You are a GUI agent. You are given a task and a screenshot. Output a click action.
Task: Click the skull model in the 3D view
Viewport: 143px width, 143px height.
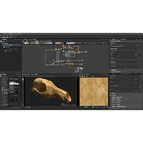click(x=51, y=90)
